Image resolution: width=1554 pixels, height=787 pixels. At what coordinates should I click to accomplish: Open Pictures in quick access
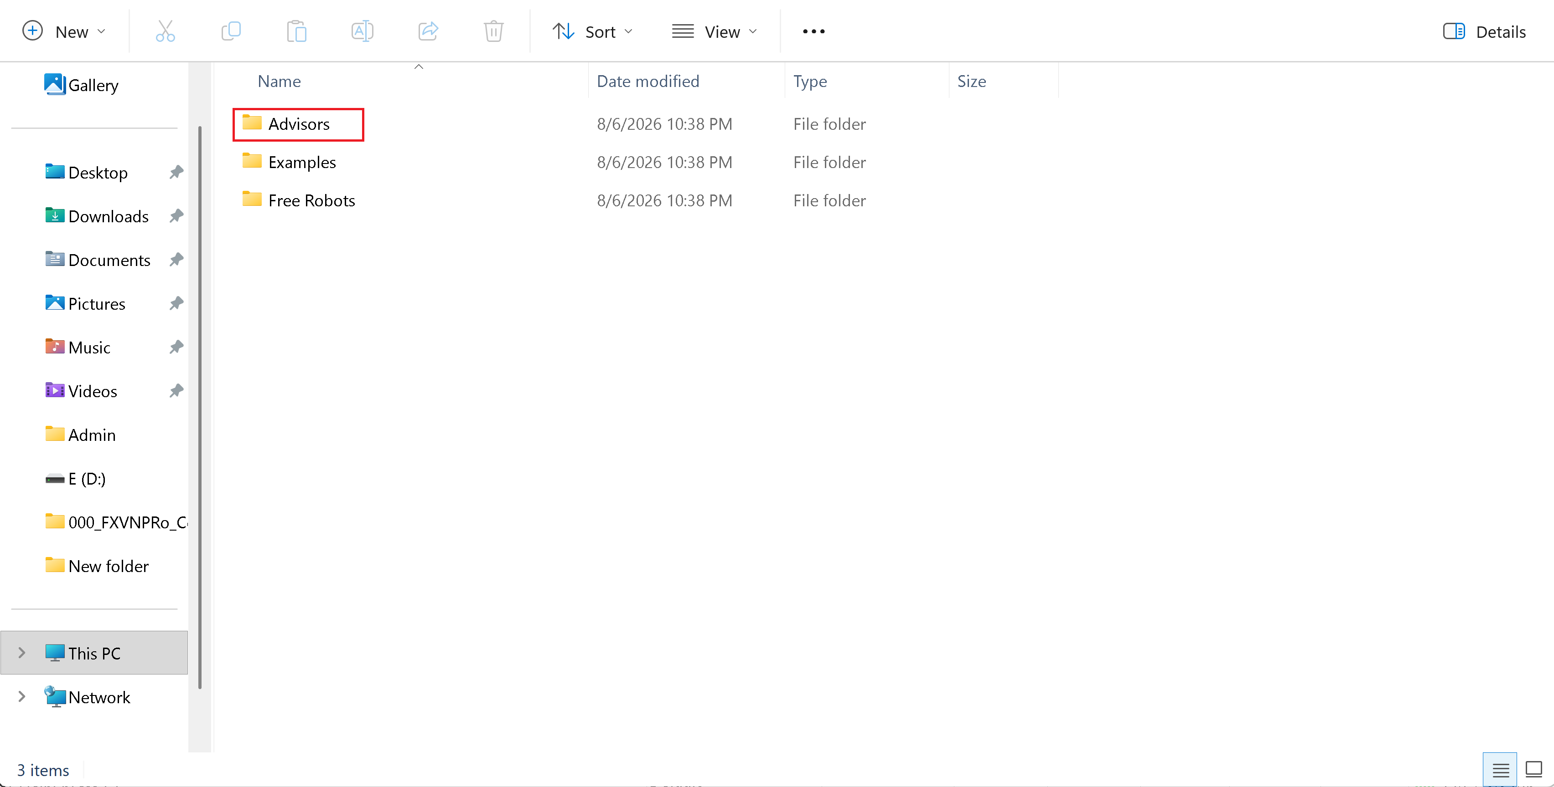[x=85, y=303]
